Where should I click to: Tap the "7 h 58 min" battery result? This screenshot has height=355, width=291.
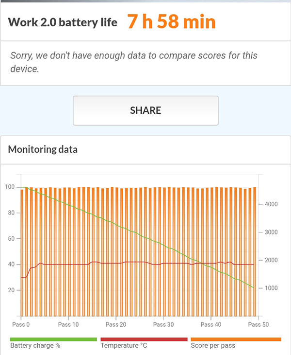coord(171,22)
